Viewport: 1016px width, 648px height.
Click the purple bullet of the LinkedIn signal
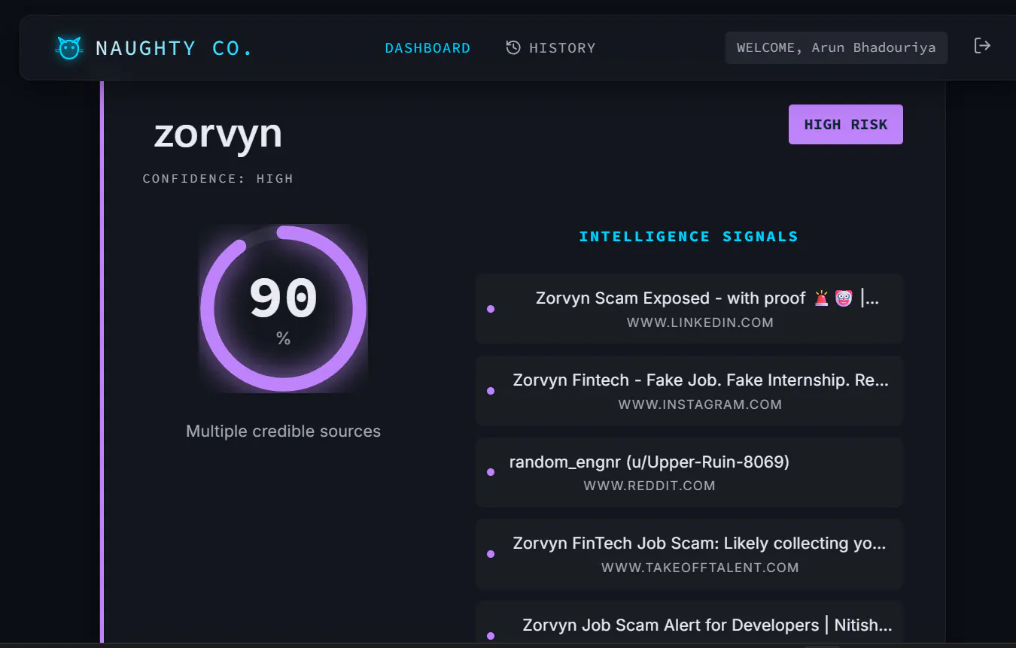pyautogui.click(x=491, y=309)
